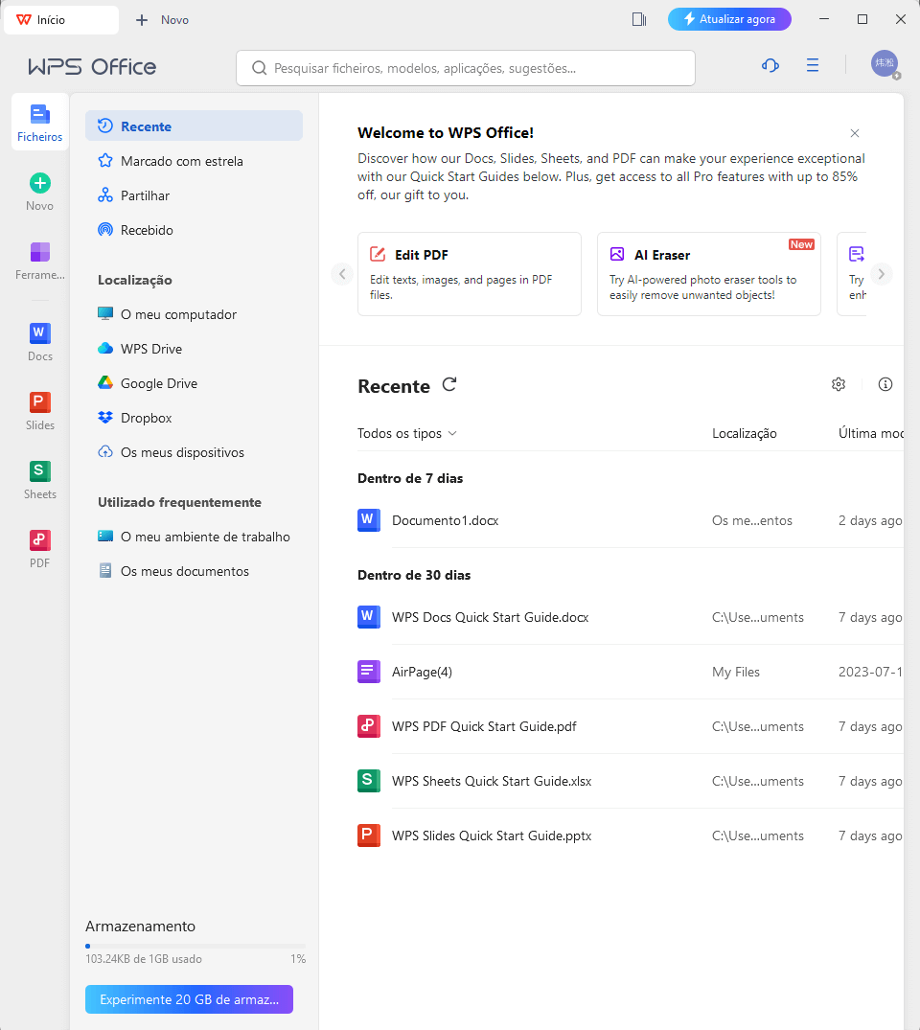Click the AirPage(4) purple file icon
This screenshot has height=1030, width=920.
(369, 672)
